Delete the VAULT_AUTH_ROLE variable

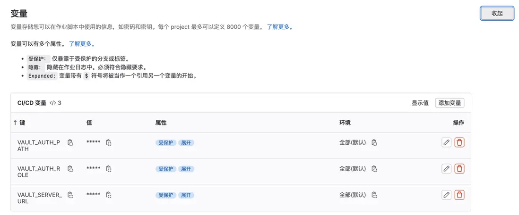[459, 169]
